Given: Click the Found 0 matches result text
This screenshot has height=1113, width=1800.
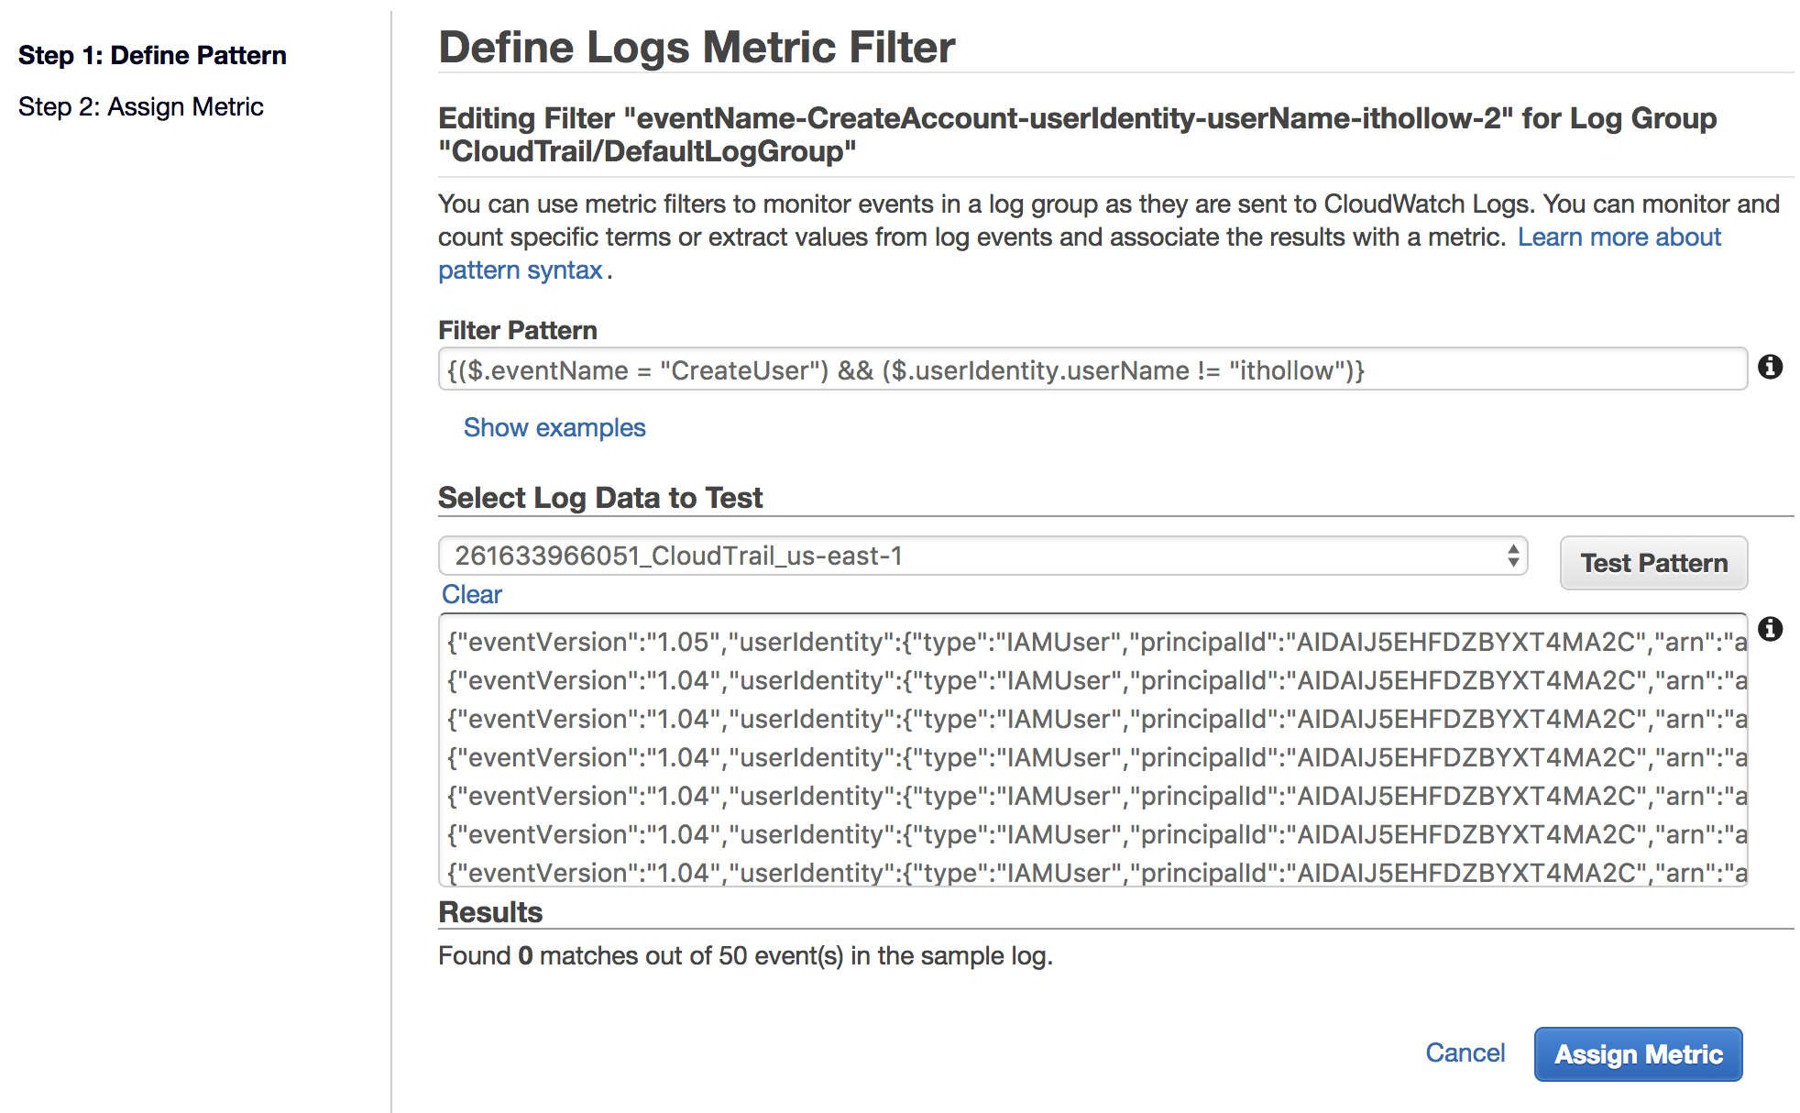Looking at the screenshot, I should tap(744, 956).
